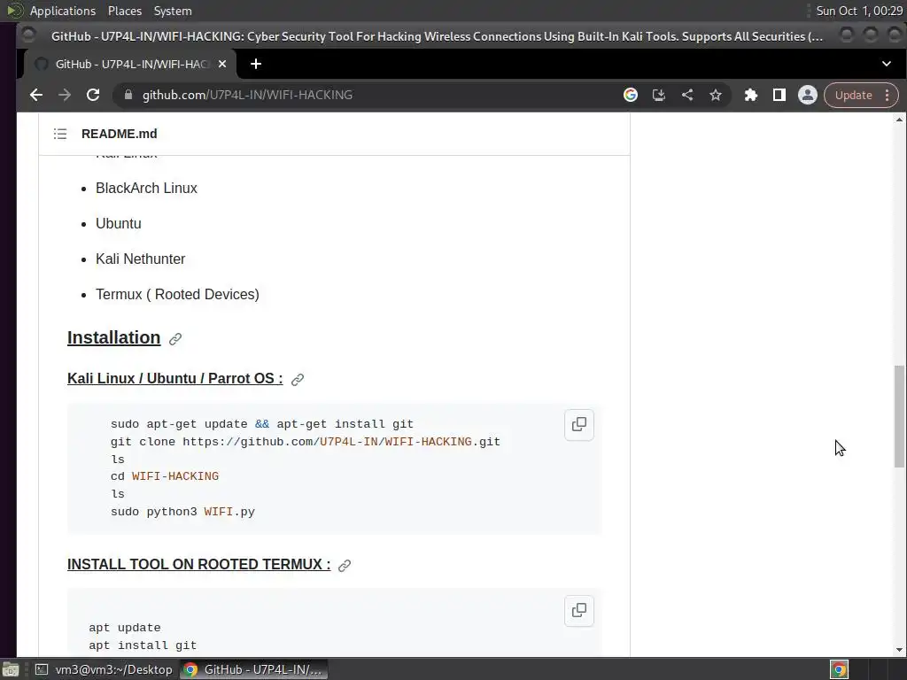Toggle the side panel icon
Image resolution: width=907 pixels, height=680 pixels.
tap(779, 95)
